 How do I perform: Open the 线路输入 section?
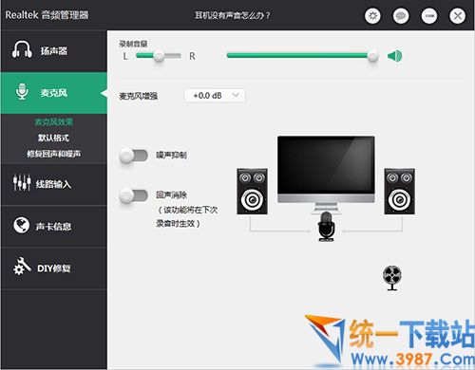point(53,184)
